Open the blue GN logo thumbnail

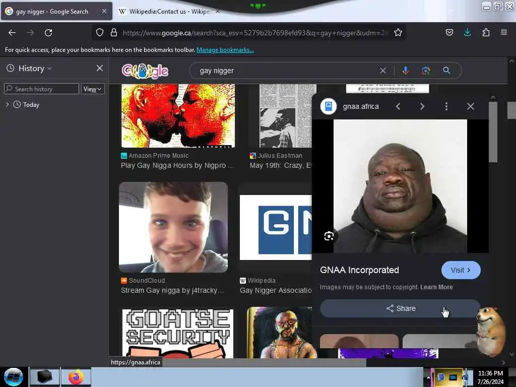click(276, 227)
